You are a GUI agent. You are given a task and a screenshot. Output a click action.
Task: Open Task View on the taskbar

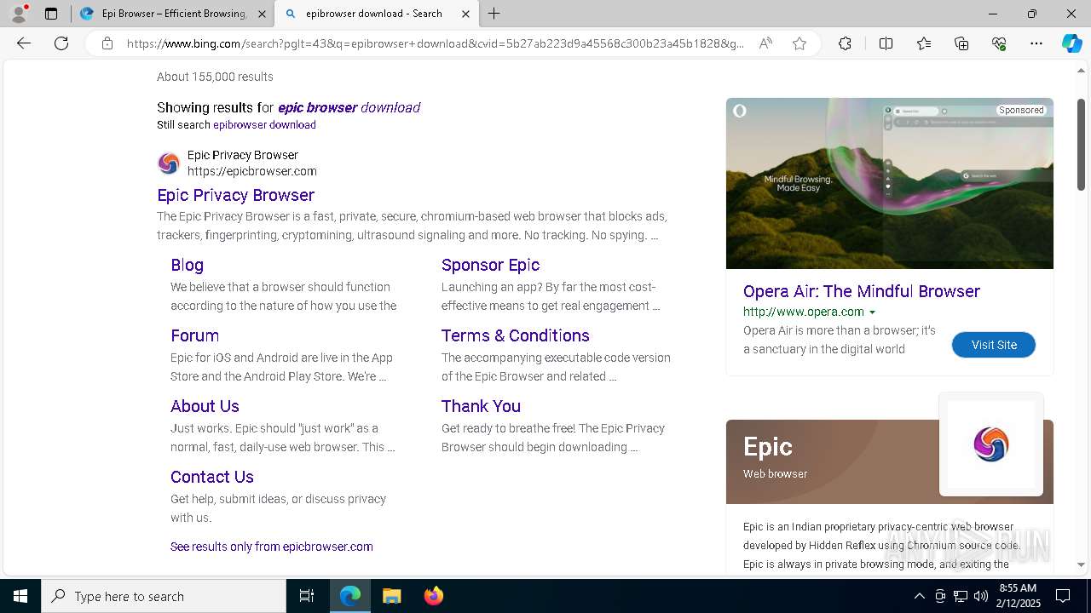click(x=307, y=596)
